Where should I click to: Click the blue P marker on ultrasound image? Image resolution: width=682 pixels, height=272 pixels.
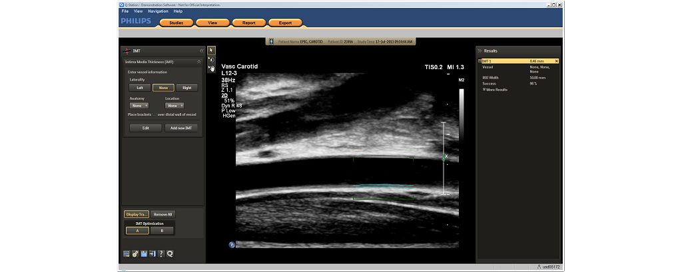[x=232, y=245]
